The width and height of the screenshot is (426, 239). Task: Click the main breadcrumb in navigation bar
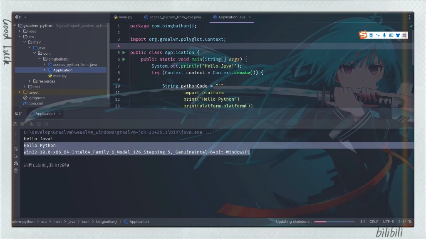pyautogui.click(x=57, y=222)
